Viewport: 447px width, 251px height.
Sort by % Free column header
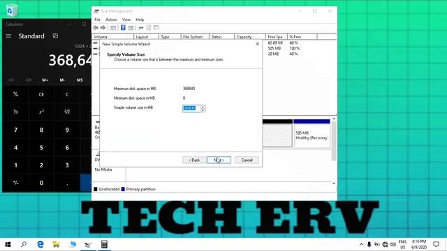tap(302, 37)
